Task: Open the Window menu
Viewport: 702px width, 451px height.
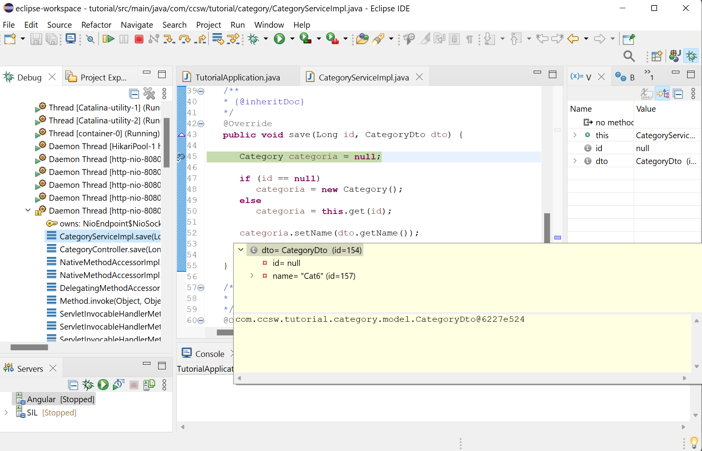Action: pos(269,25)
